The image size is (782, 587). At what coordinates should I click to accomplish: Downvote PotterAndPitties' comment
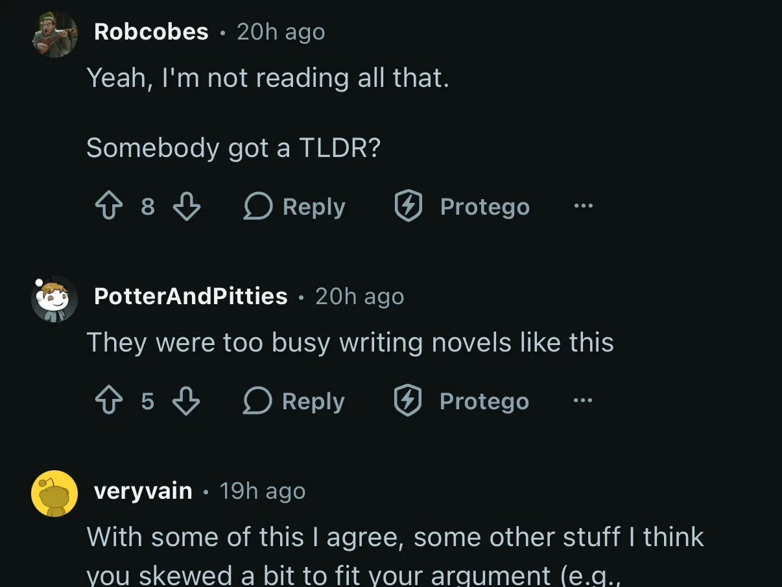click(x=187, y=401)
